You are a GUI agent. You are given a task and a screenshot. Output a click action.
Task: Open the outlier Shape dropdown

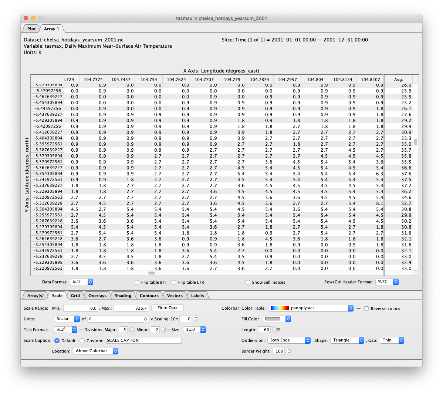[347, 340]
